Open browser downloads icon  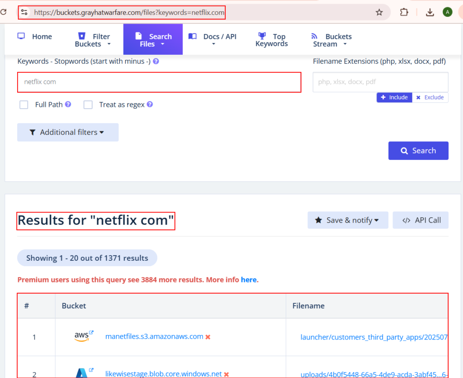(430, 12)
